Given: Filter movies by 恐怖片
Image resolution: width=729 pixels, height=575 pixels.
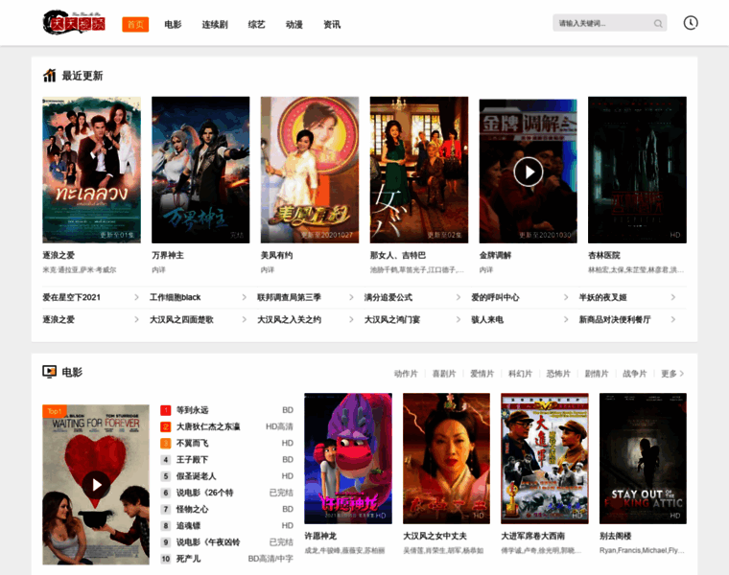Looking at the screenshot, I should [x=558, y=374].
